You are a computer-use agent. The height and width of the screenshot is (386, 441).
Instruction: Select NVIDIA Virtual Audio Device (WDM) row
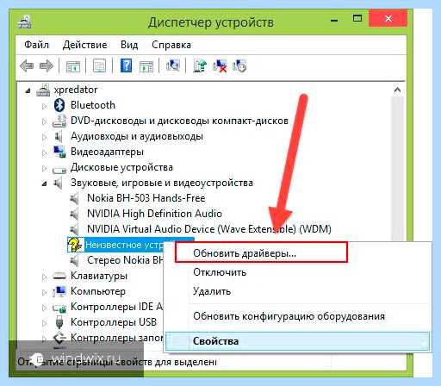pos(209,229)
